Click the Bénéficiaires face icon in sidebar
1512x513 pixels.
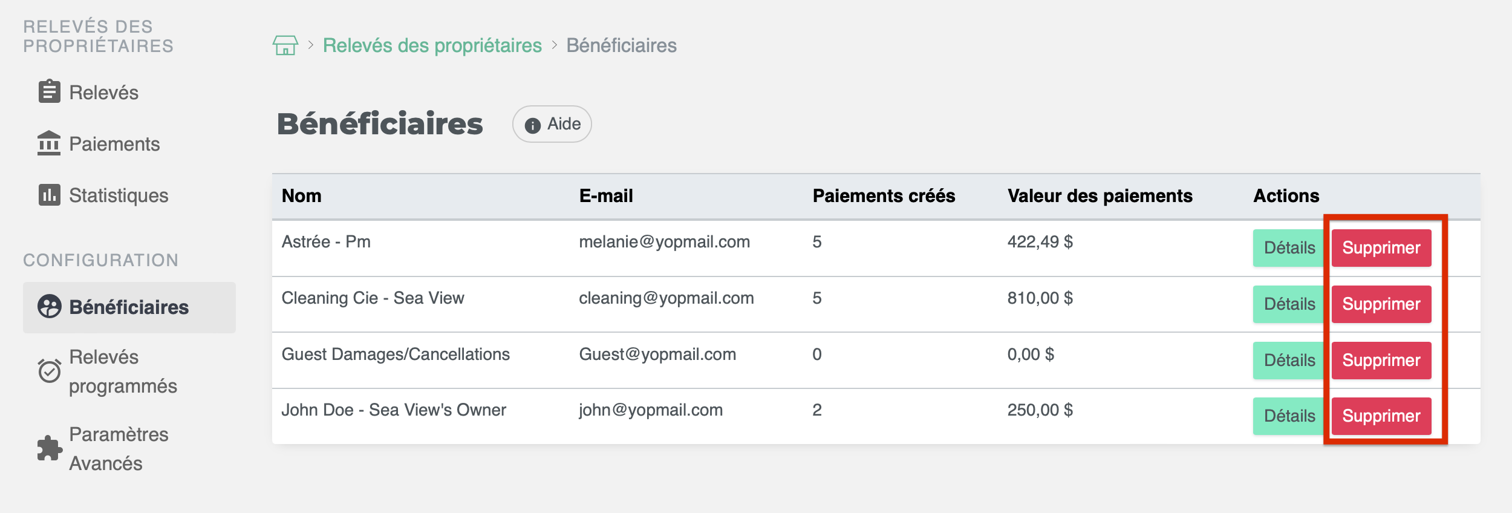pos(49,307)
